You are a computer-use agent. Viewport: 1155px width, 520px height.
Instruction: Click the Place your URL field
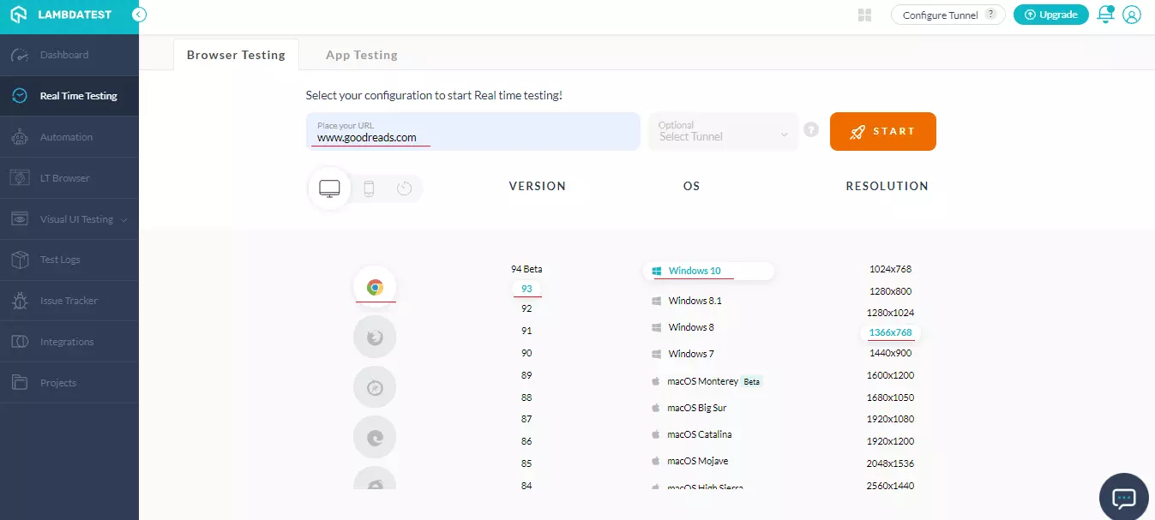tap(472, 131)
